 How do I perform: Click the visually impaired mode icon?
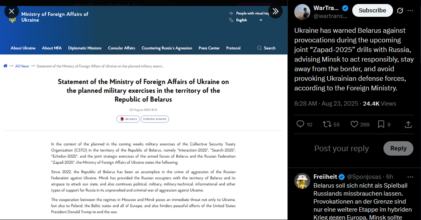tap(231, 13)
